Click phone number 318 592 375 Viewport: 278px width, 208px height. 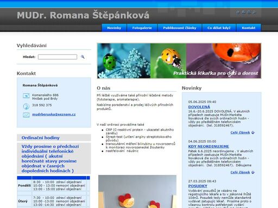pyautogui.click(x=42, y=105)
